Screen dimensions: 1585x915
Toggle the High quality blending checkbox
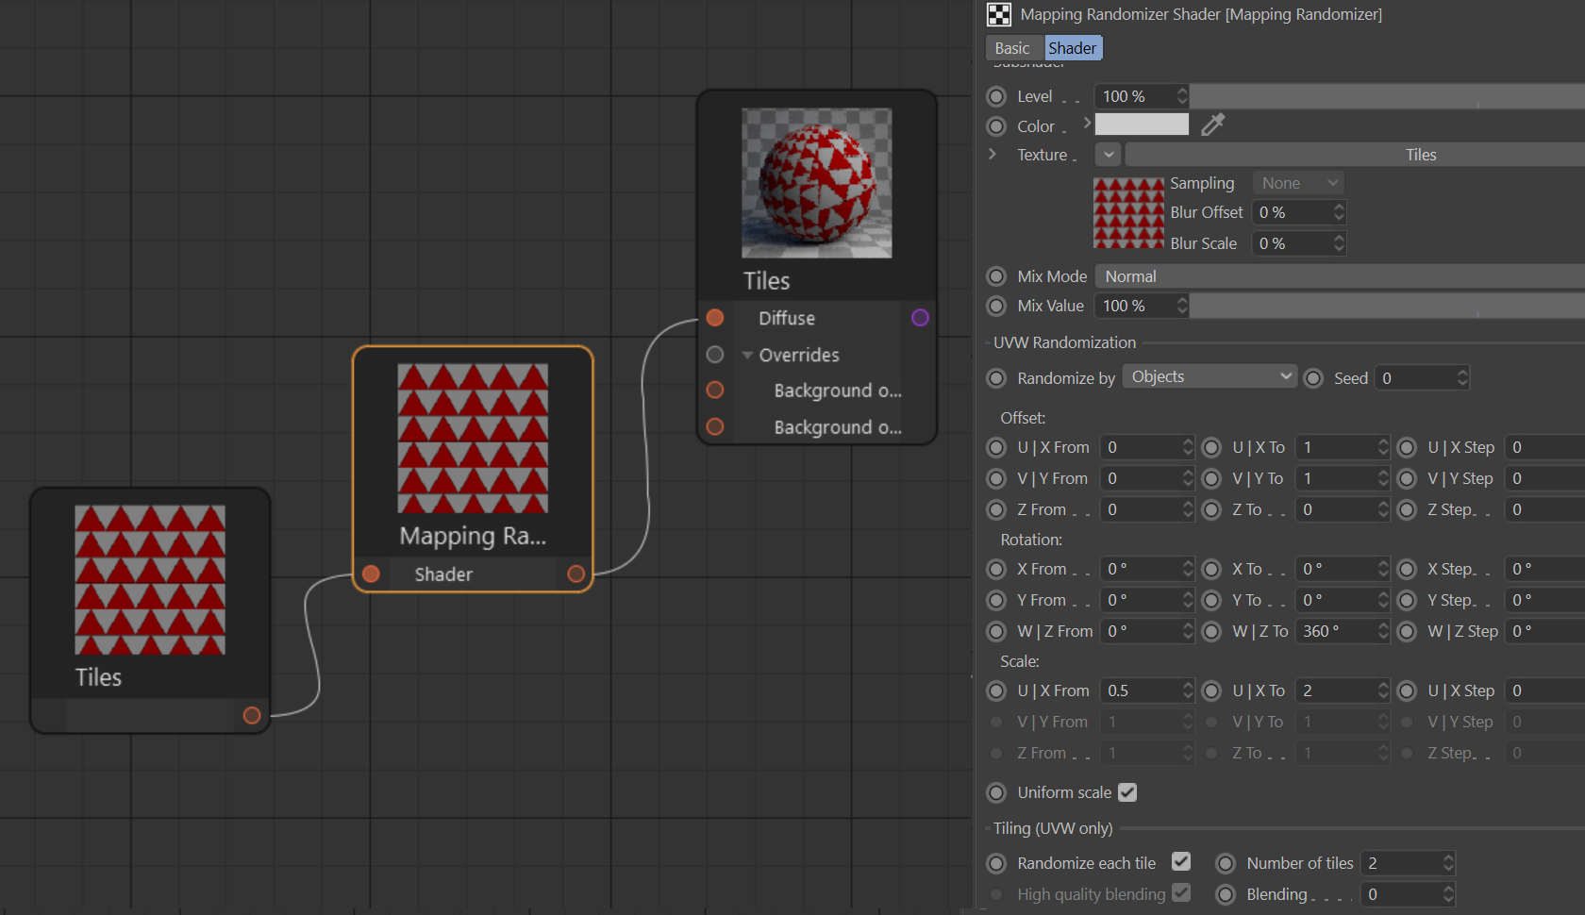[x=1181, y=892]
